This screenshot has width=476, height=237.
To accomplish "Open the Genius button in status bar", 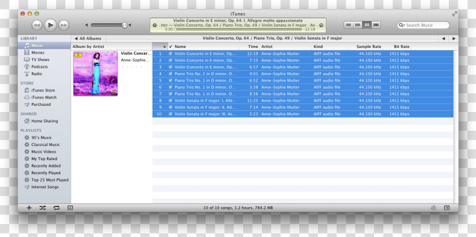I will [433, 208].
